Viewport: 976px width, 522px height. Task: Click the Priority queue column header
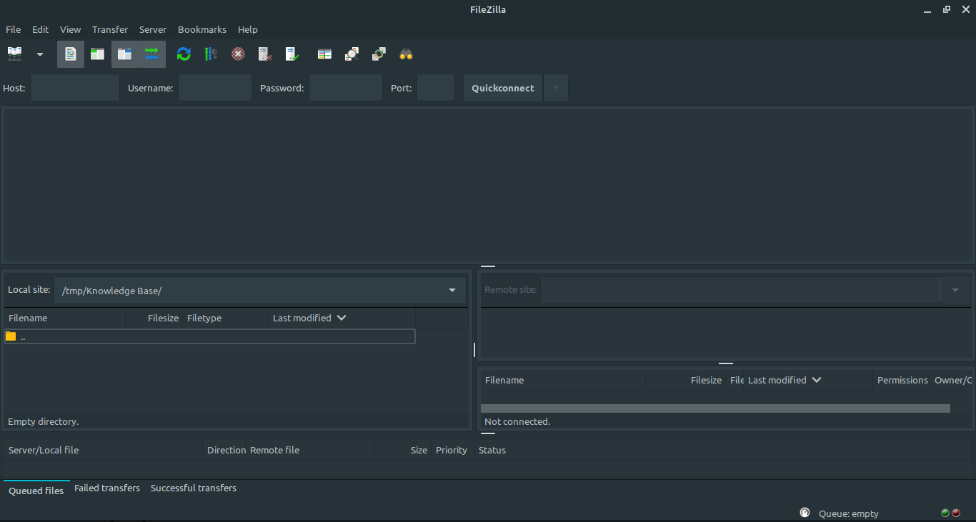point(452,450)
